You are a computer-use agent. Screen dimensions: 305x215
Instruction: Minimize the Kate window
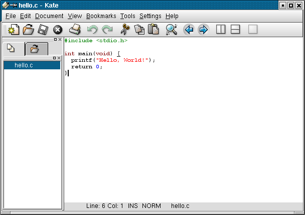pyautogui.click(x=283, y=6)
